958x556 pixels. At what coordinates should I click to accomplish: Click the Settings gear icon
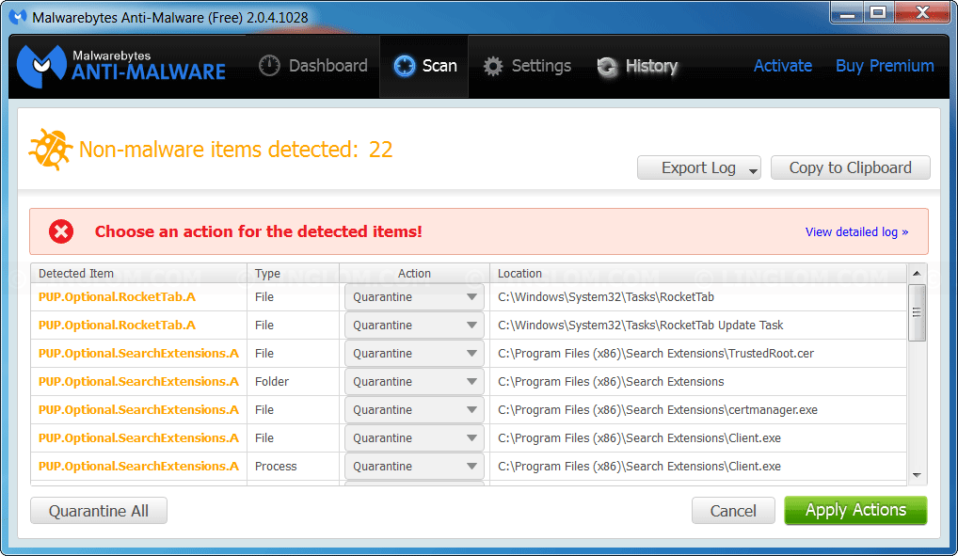click(493, 66)
